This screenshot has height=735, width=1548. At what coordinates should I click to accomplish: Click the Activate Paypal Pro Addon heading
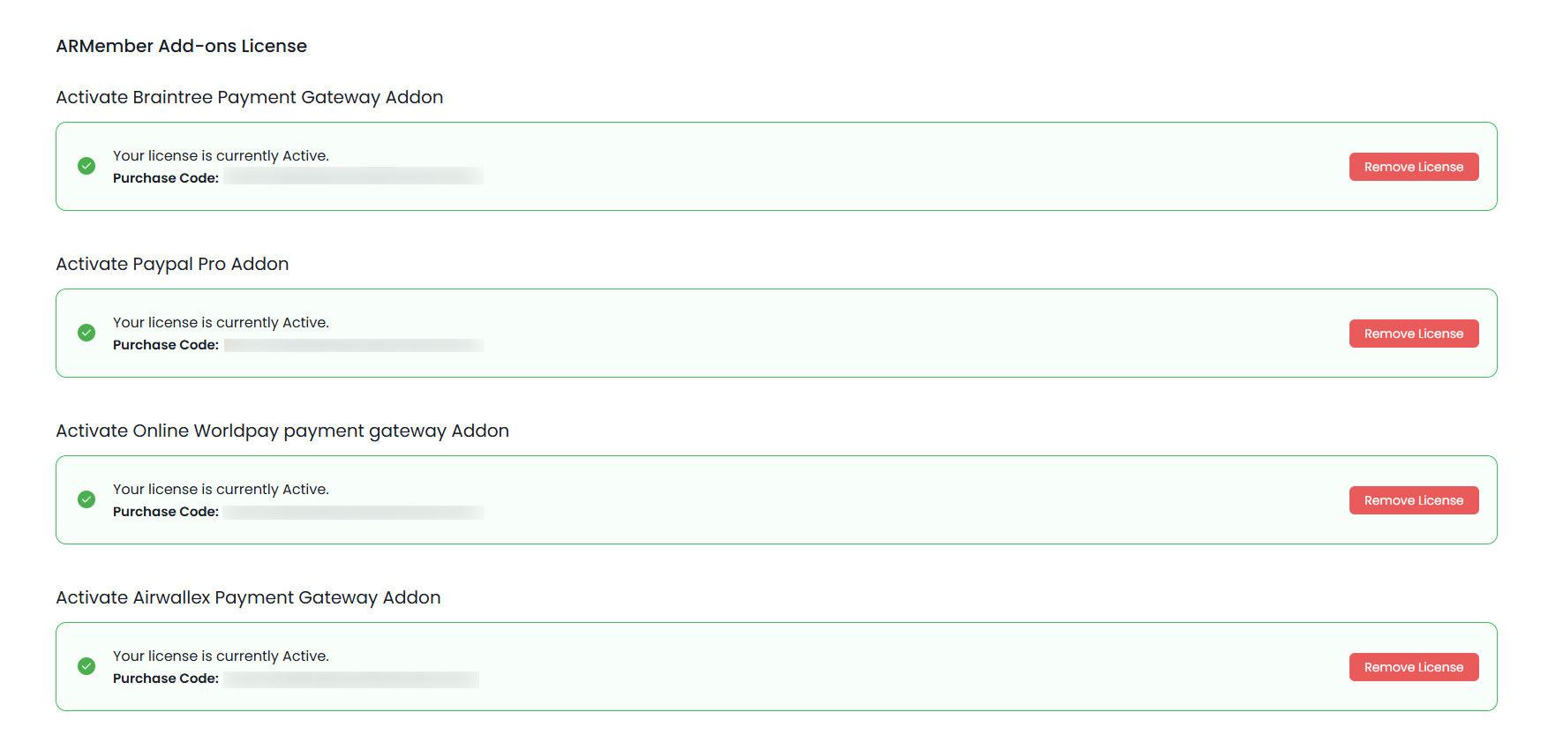[x=171, y=264]
